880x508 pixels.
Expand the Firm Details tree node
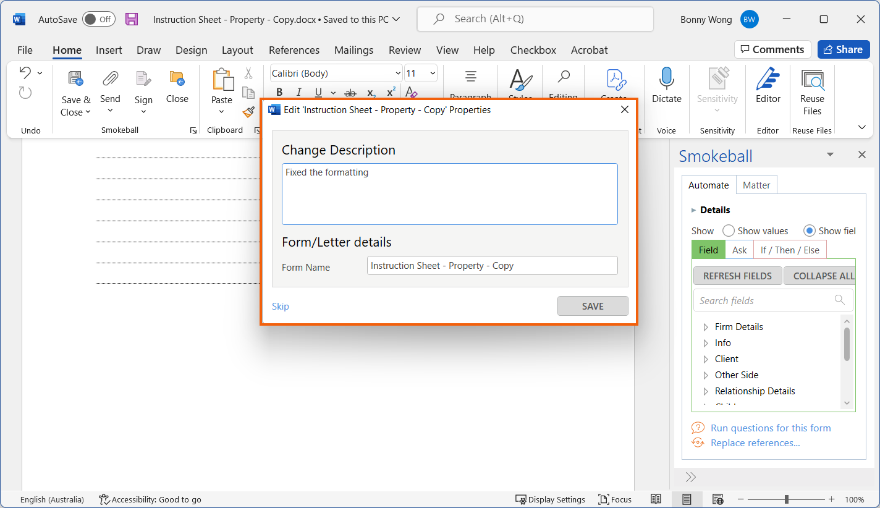point(706,326)
